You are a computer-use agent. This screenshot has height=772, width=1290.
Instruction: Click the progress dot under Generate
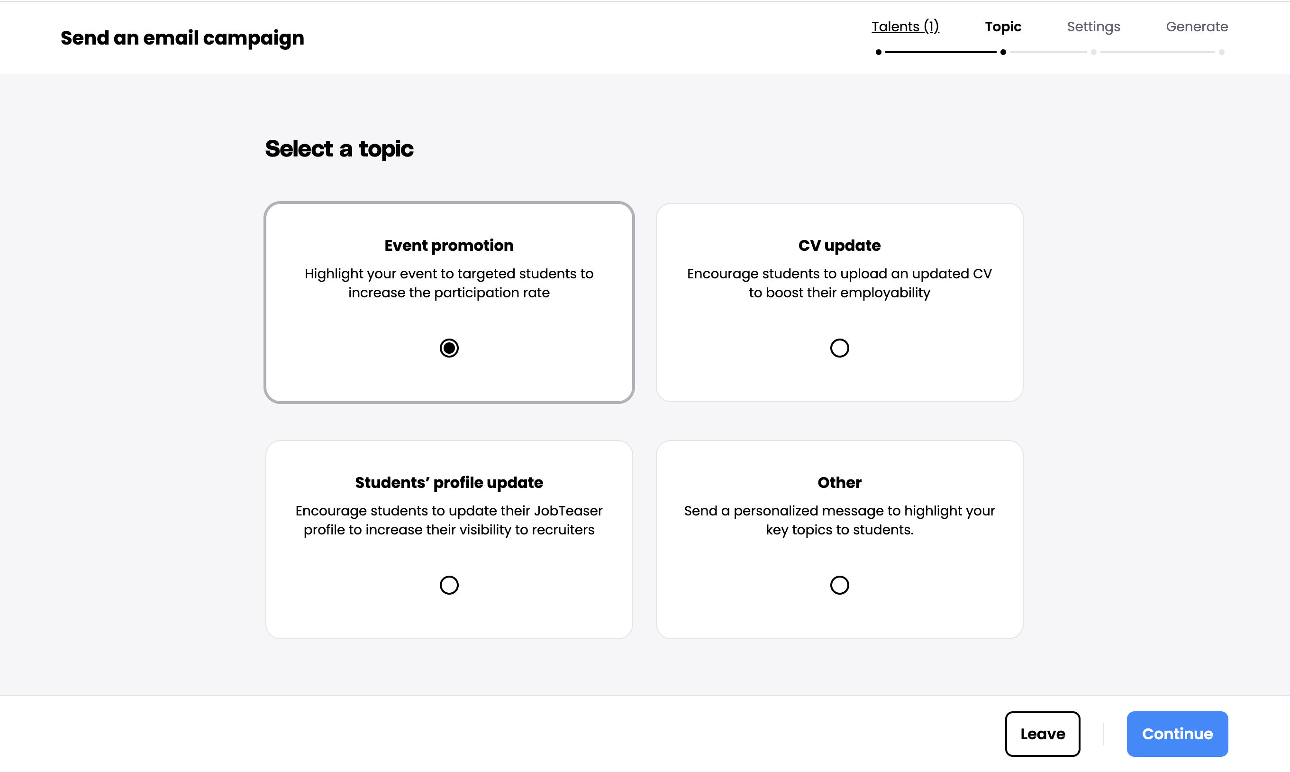(1221, 52)
